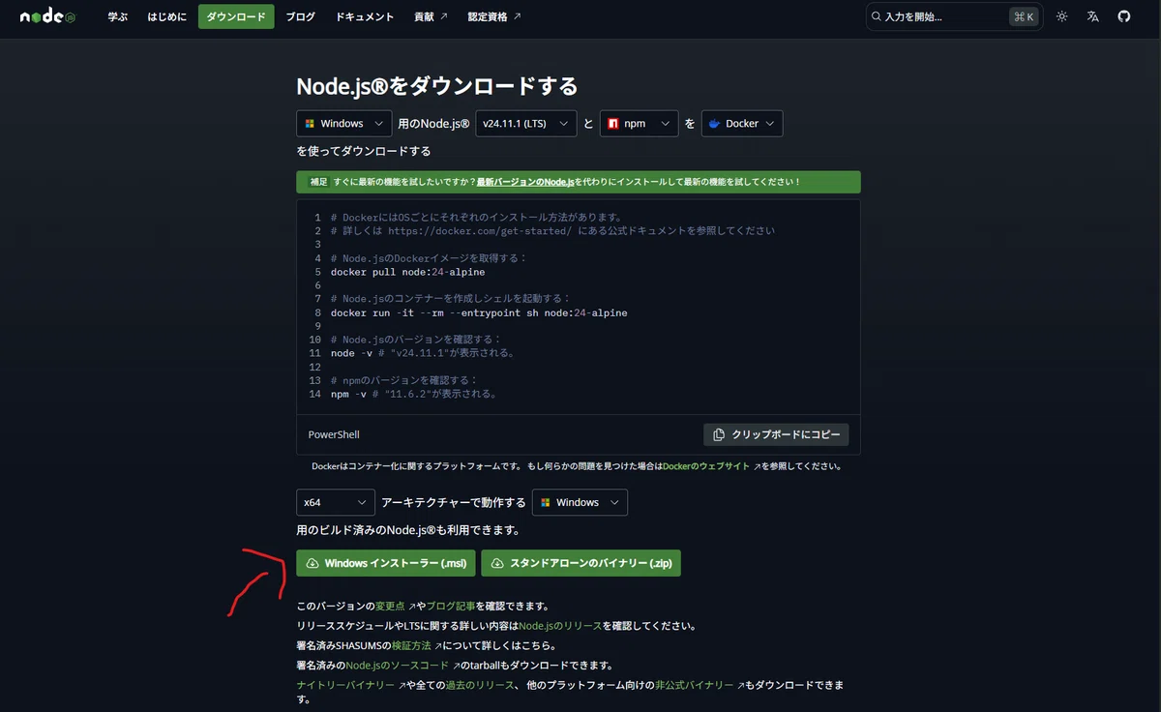1161x712 pixels.
Task: Click code line docker pull node:24-alpine
Action: (x=407, y=272)
